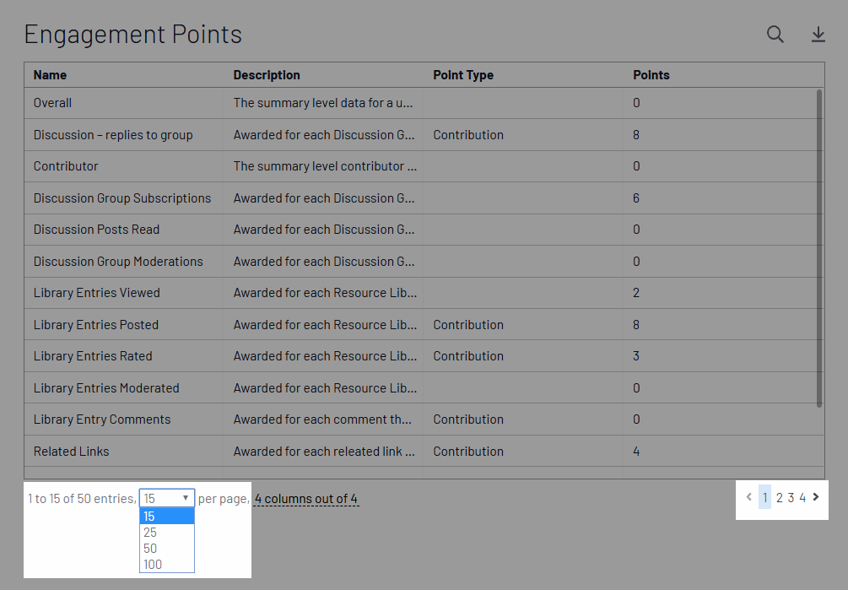Click Contribution in 'Discussion – replies to group' row

pos(468,135)
